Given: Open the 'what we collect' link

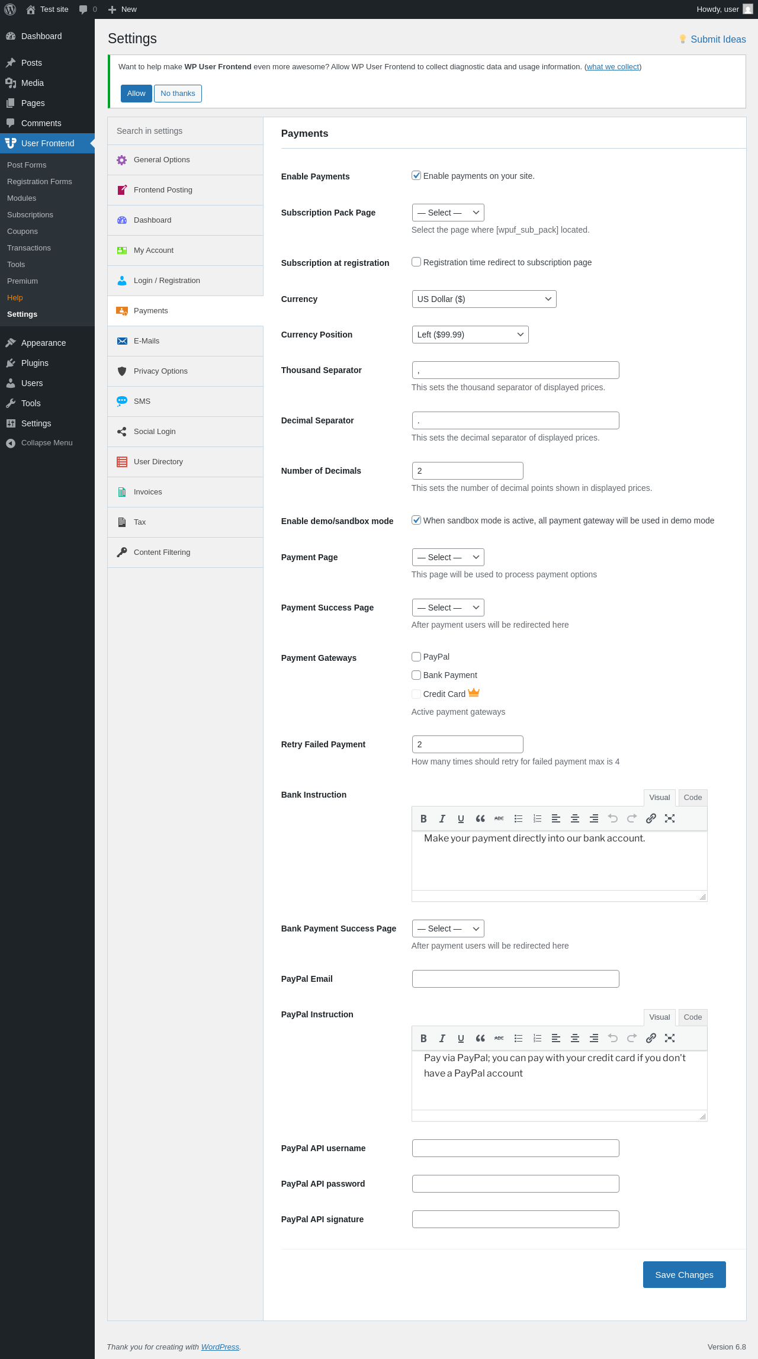Looking at the screenshot, I should 612,67.
